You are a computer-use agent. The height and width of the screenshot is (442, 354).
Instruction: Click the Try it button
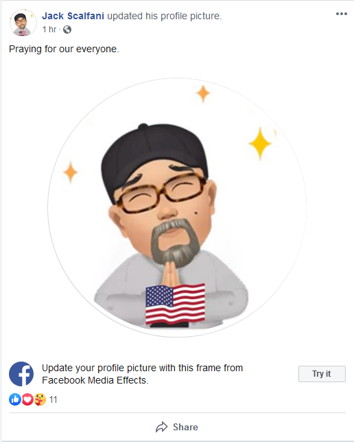tap(322, 374)
